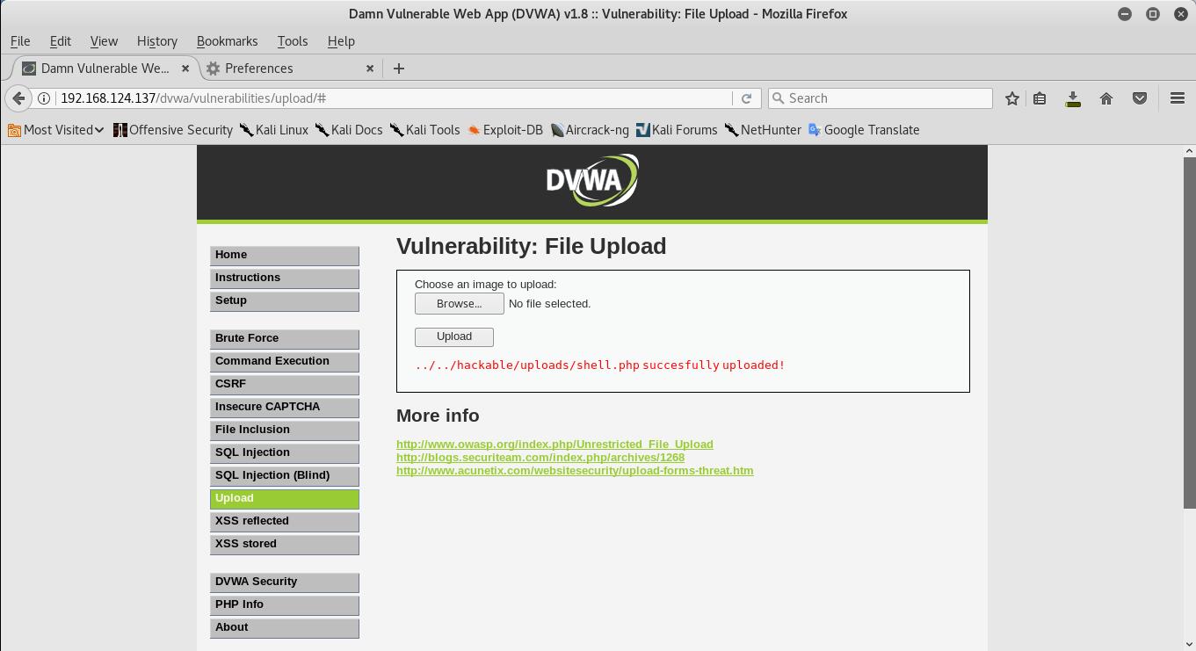Bookmark this page with the star icon

click(1012, 98)
